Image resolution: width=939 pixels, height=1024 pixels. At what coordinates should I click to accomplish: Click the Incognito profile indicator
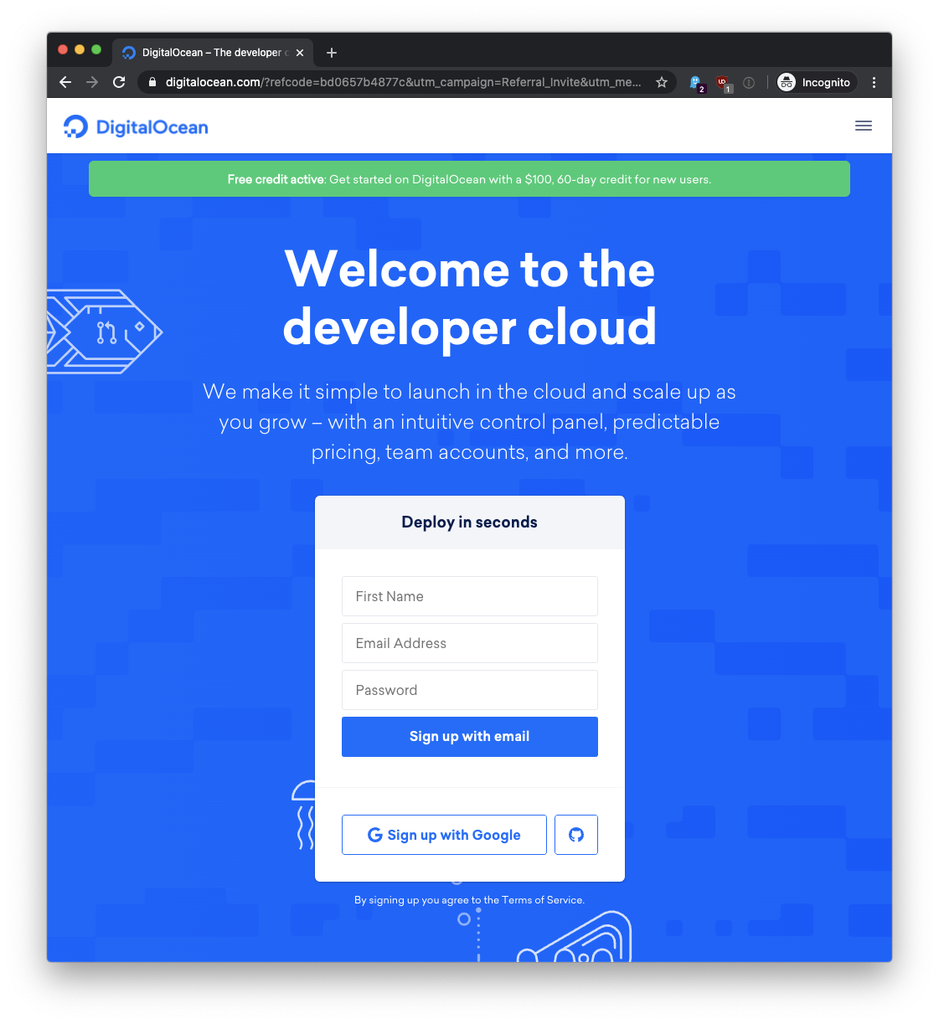click(815, 82)
